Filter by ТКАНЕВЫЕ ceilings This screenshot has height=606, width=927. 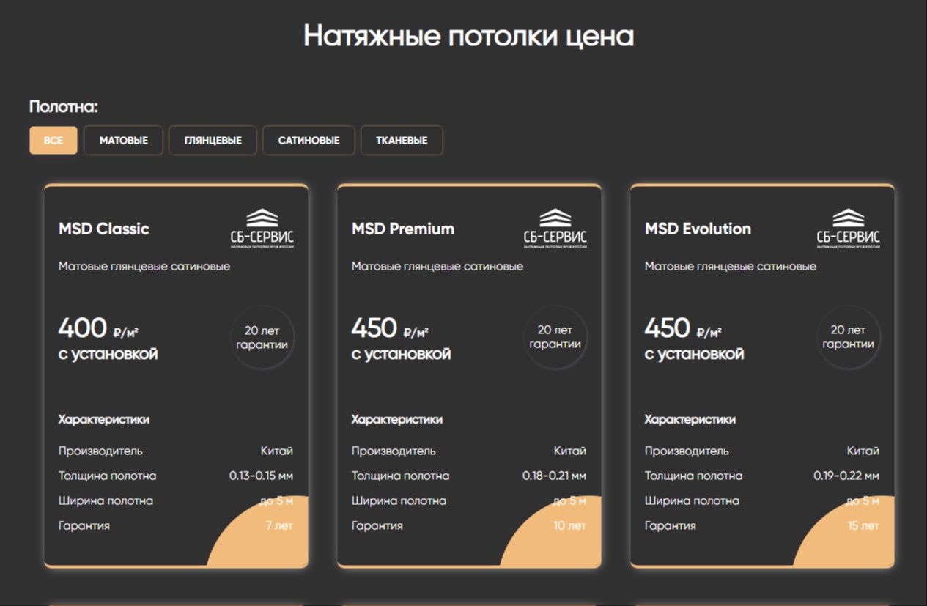pyautogui.click(x=402, y=141)
